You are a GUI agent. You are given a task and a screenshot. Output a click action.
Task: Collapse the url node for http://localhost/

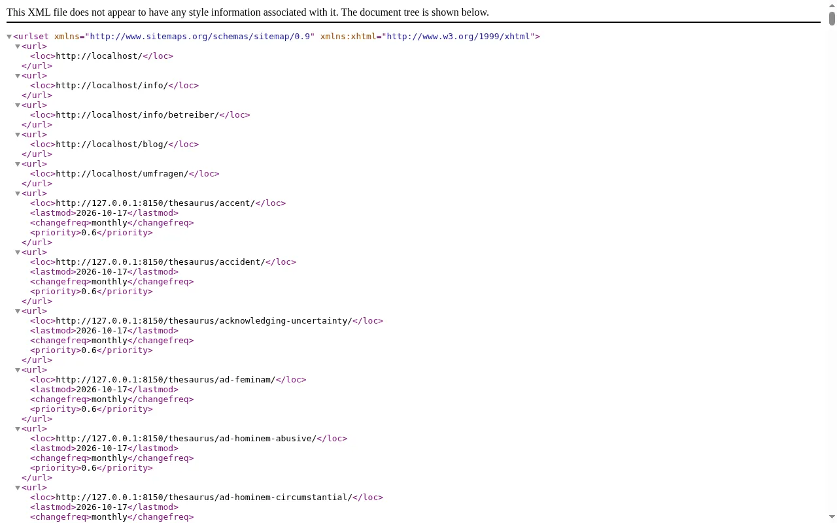click(18, 46)
